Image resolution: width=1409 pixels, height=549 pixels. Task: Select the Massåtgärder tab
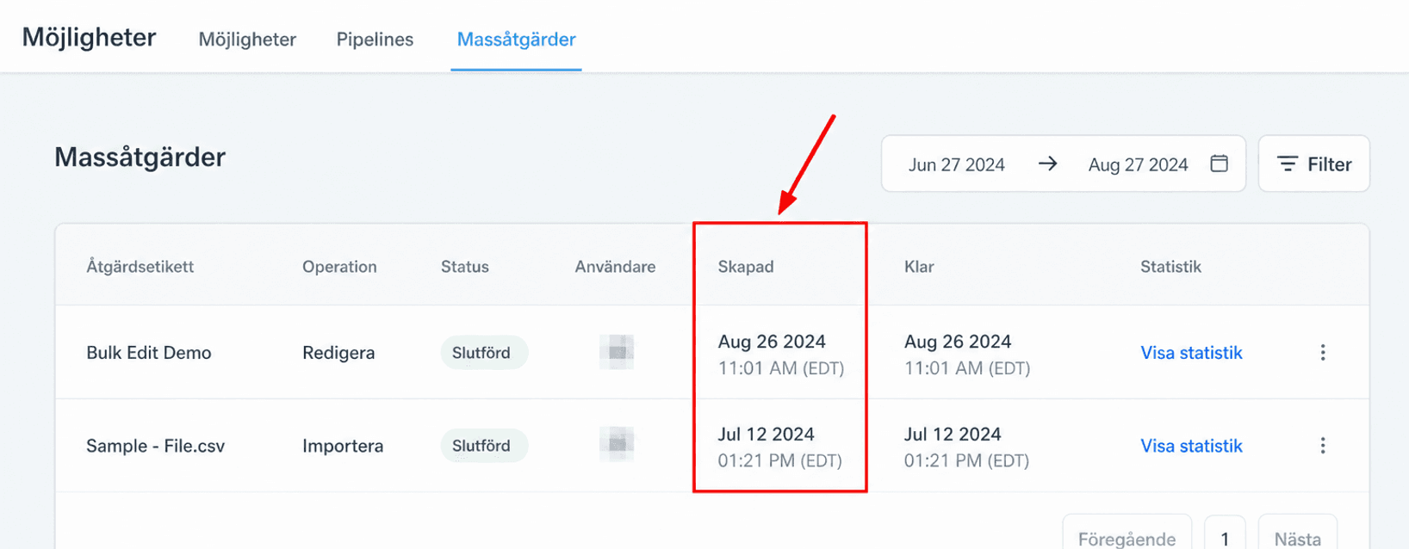pos(516,40)
